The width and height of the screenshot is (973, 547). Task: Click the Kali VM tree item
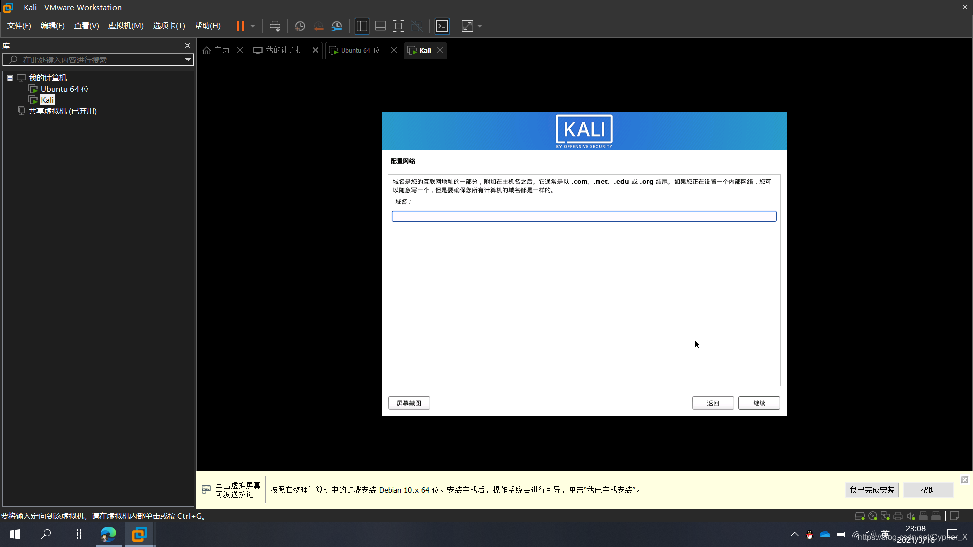pos(47,100)
